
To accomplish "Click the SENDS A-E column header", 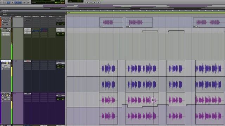I will pyautogui.click(x=44, y=16).
